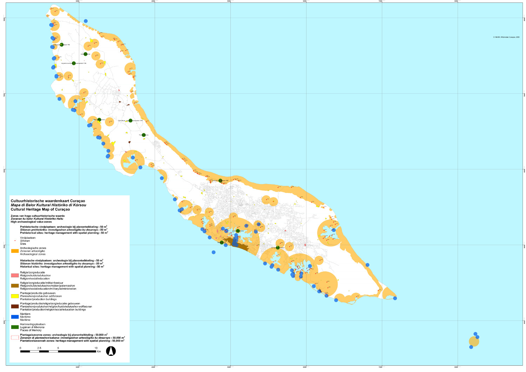The height and width of the screenshot is (372, 526).
Task: Click a blue maritime marker near Klein Curaçao
Action: (x=475, y=333)
